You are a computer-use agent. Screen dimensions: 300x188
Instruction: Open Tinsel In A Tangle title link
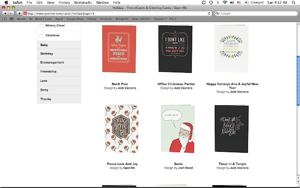[x=232, y=164]
